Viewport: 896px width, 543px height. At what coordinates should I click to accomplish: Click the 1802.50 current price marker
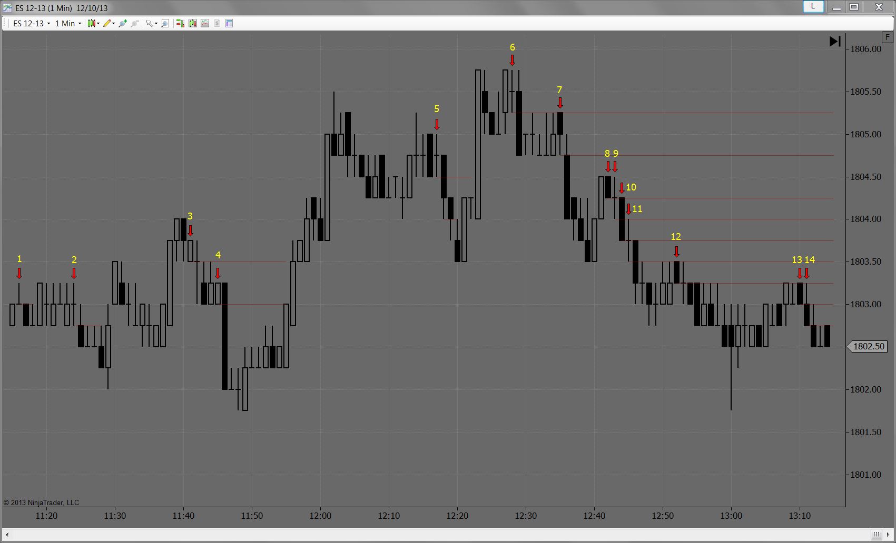(x=867, y=347)
